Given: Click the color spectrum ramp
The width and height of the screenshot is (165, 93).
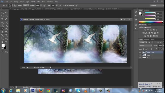Looking at the screenshot, I should coord(151,22).
